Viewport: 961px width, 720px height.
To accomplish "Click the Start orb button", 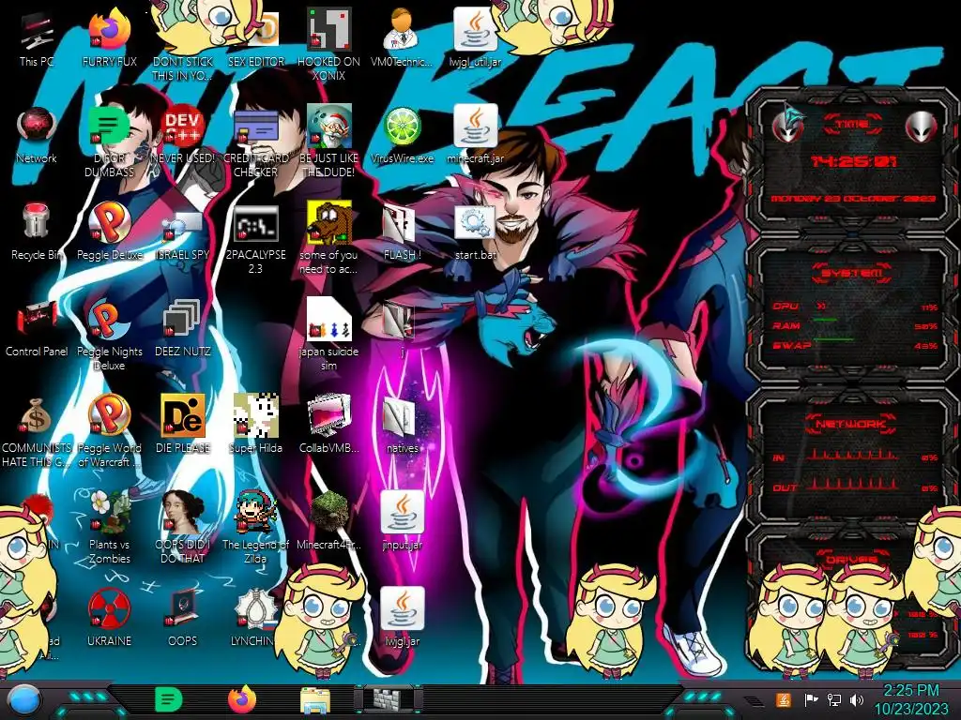I will (x=23, y=700).
